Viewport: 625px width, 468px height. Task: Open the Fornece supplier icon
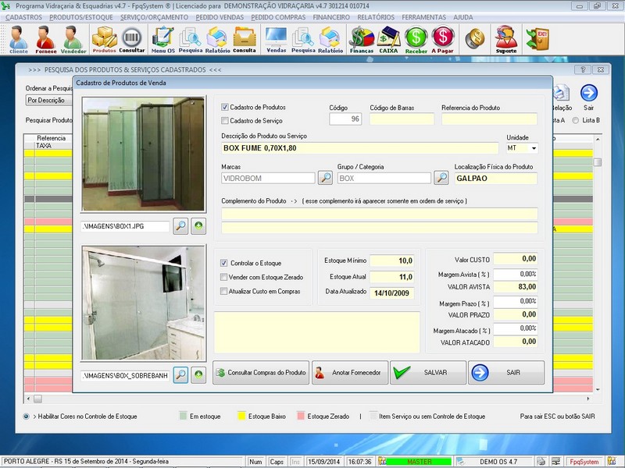45,39
